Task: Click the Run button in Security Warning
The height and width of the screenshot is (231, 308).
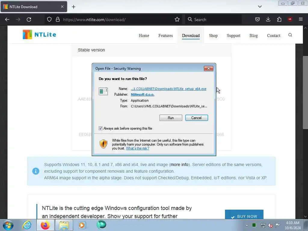Action: point(171,118)
